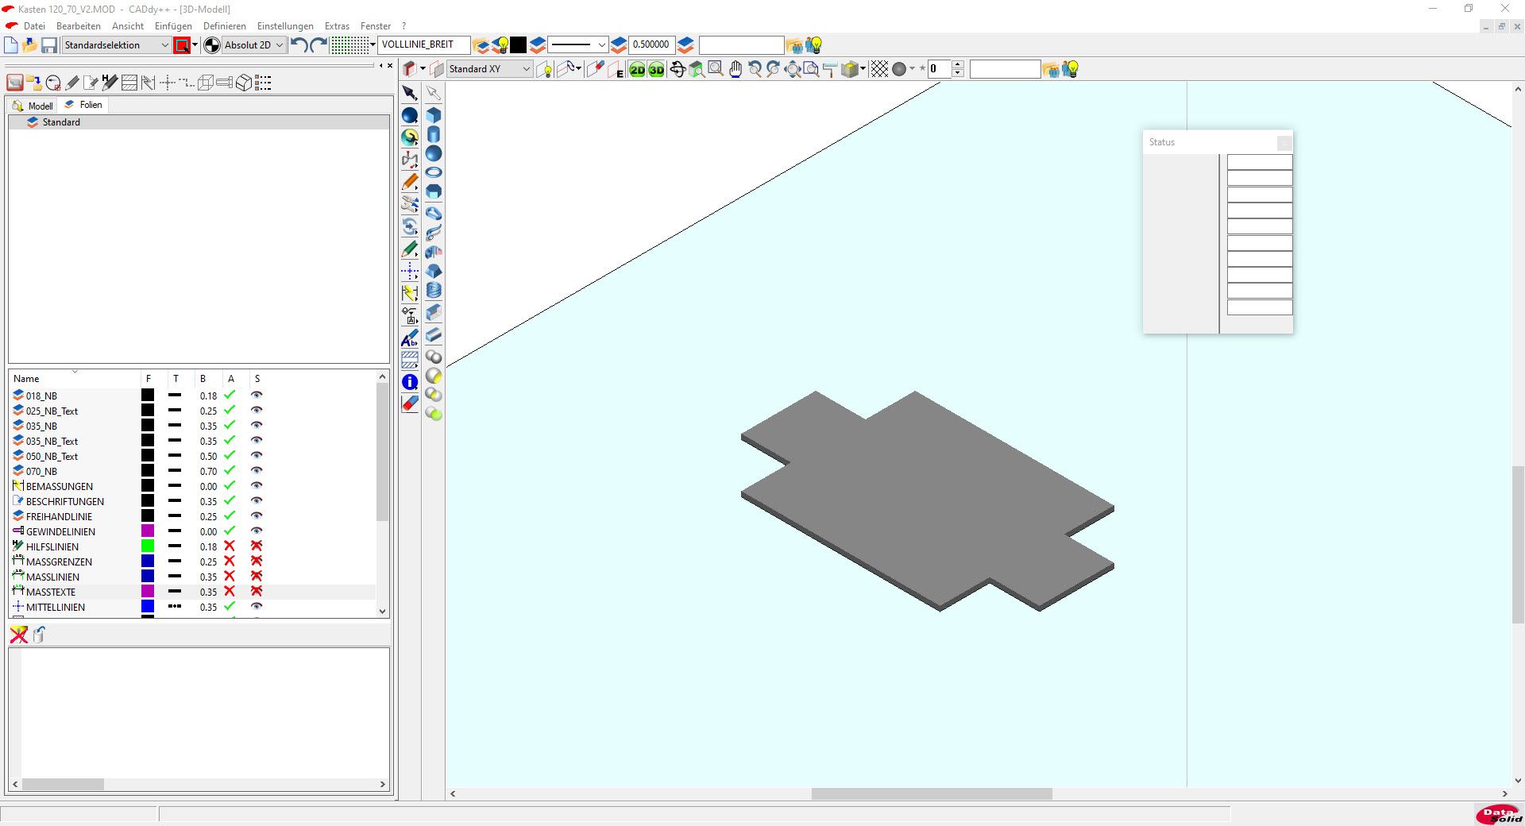Switch to 3D view mode button
Image resolution: width=1525 pixels, height=826 pixels.
point(656,70)
